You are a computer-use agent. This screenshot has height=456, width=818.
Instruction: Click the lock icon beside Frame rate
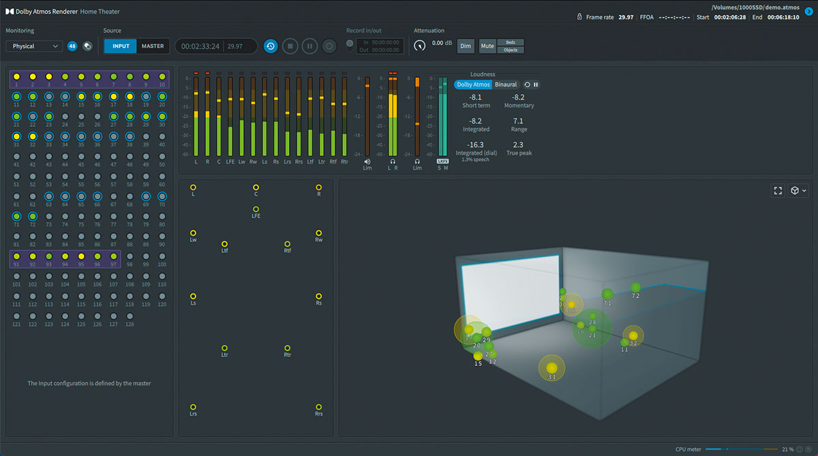pyautogui.click(x=579, y=17)
